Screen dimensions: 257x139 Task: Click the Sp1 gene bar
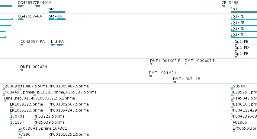point(244,12)
